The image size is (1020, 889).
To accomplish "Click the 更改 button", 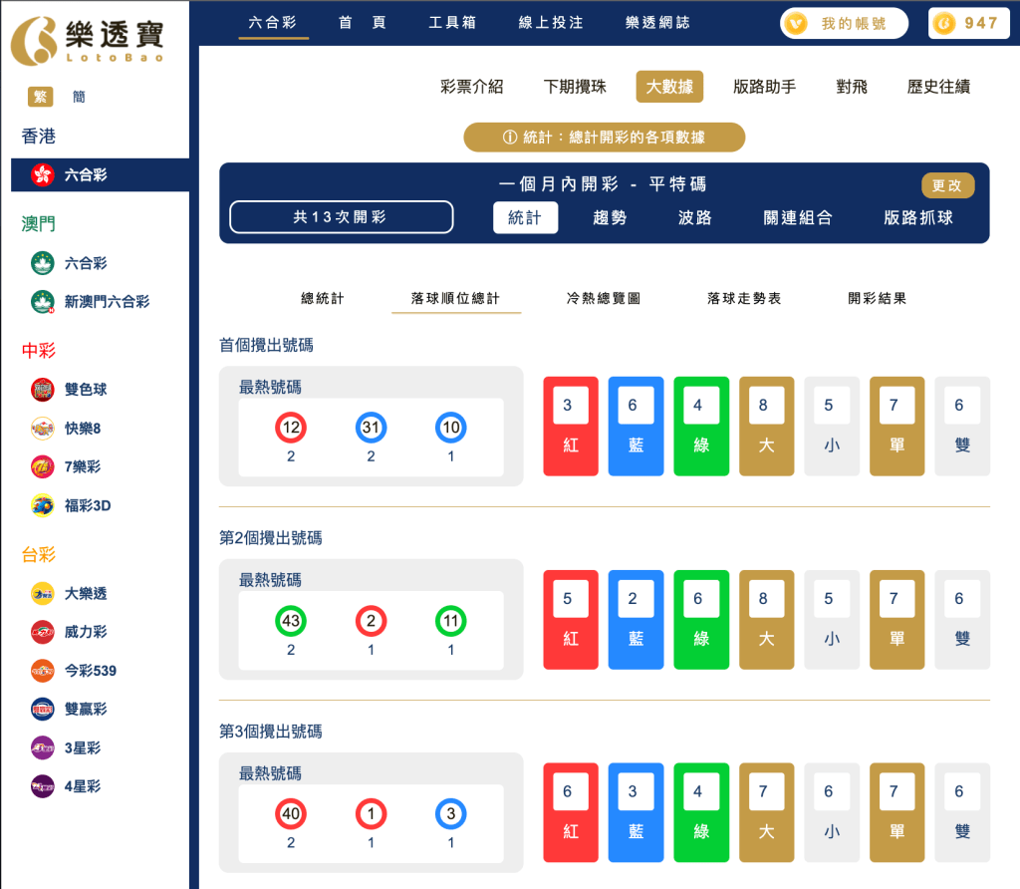I will tap(947, 185).
